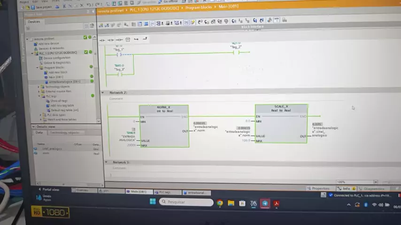The width and height of the screenshot is (401, 225).
Task: Collapse the Program blocks folder
Action: pyautogui.click(x=38, y=67)
